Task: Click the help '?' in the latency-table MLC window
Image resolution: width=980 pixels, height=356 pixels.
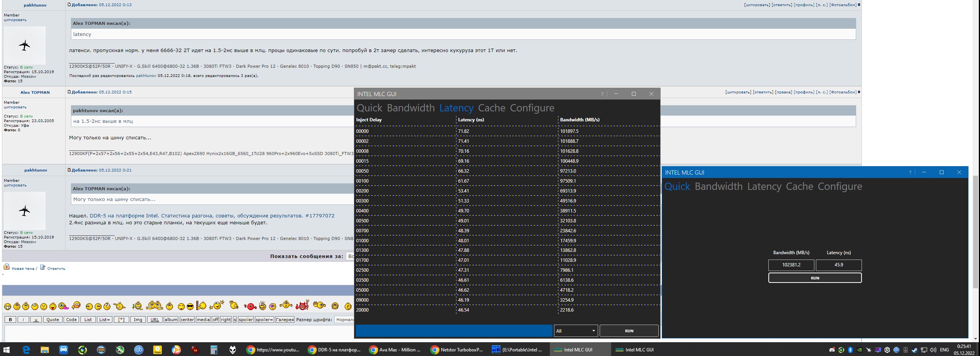Action: coord(602,94)
